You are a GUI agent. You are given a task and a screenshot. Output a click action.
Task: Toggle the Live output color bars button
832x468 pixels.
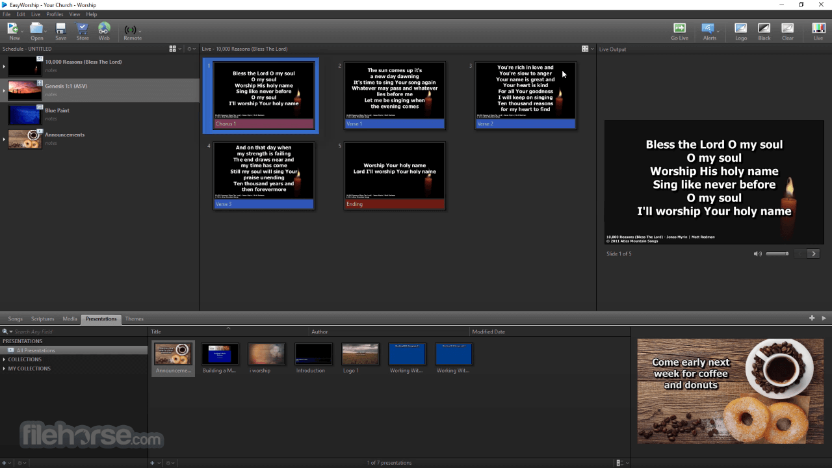818,28
